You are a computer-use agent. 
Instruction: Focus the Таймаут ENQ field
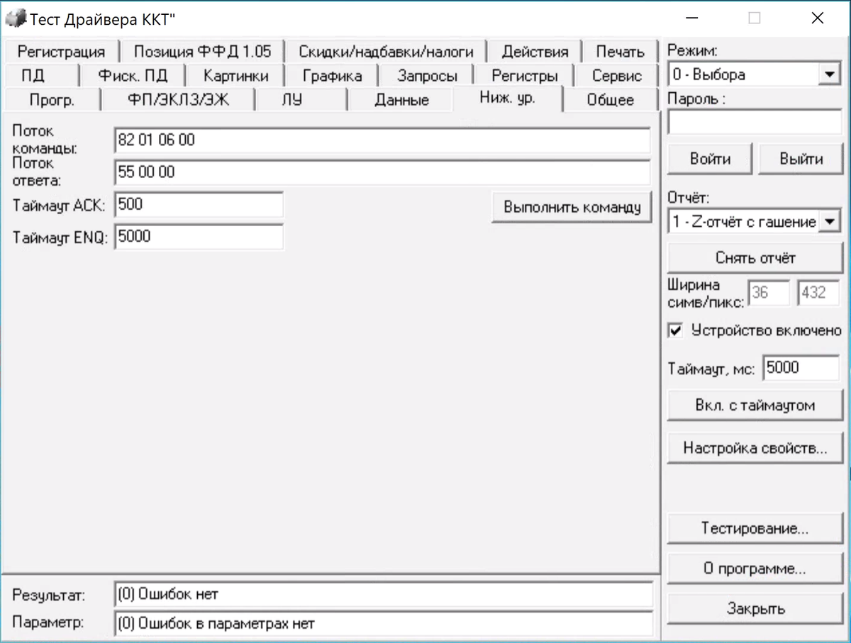tap(199, 237)
